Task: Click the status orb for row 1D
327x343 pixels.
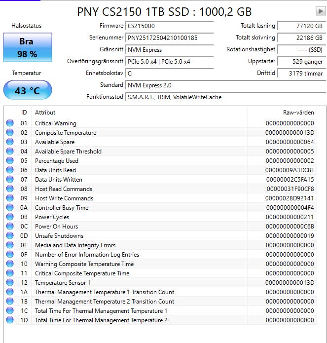Action: click(10, 320)
